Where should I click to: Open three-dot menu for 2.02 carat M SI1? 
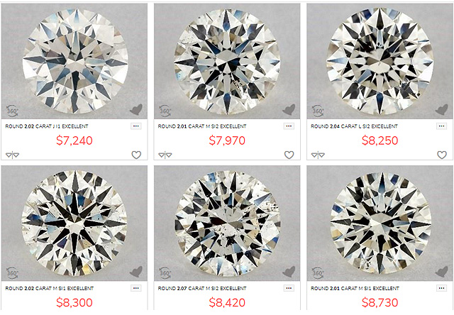(135, 288)
